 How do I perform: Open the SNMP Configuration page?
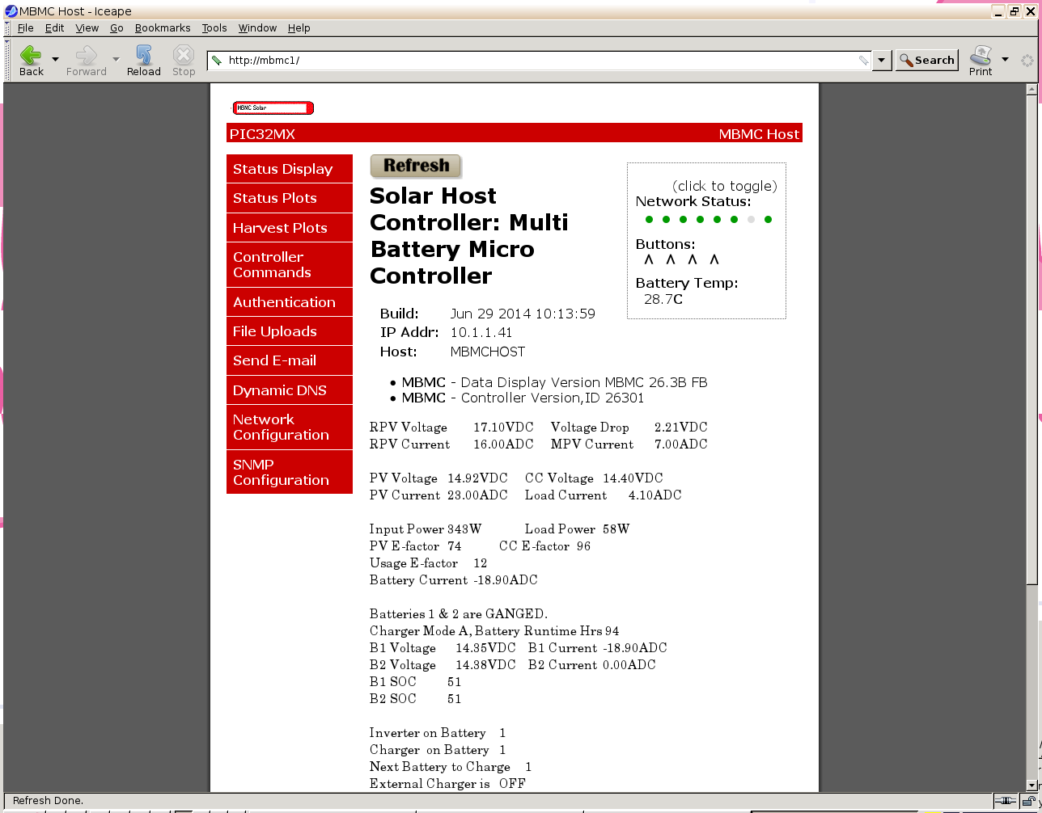[x=290, y=473]
